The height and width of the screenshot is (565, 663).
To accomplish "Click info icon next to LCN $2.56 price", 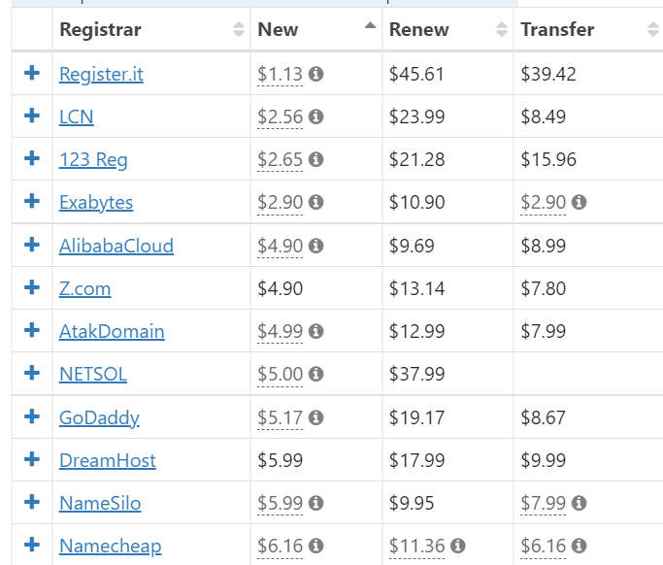I will [316, 116].
